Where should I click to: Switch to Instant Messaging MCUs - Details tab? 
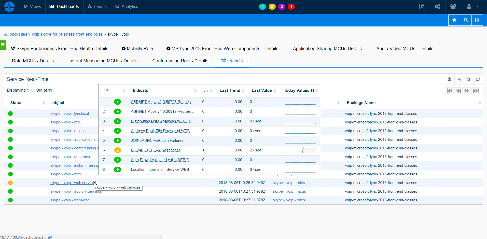tap(103, 61)
